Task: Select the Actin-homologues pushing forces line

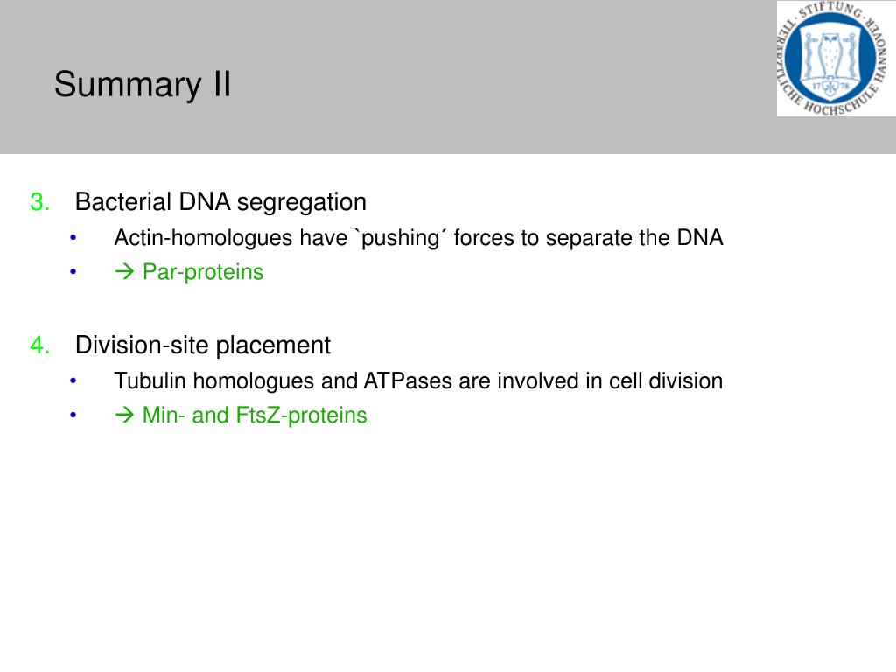Action: (418, 238)
